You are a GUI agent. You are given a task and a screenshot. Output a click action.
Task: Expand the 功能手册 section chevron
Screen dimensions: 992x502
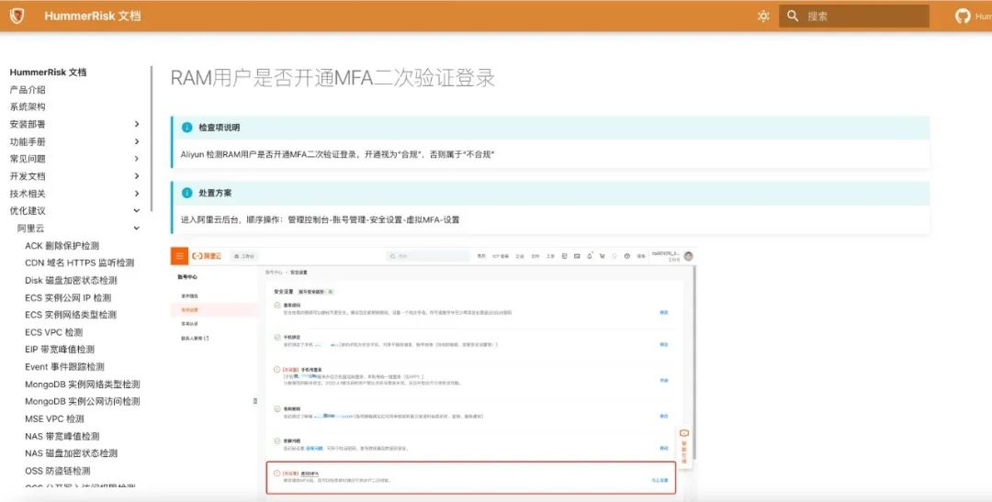click(137, 141)
